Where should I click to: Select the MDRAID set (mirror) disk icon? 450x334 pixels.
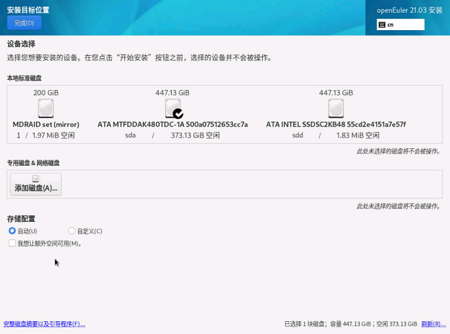(46, 108)
